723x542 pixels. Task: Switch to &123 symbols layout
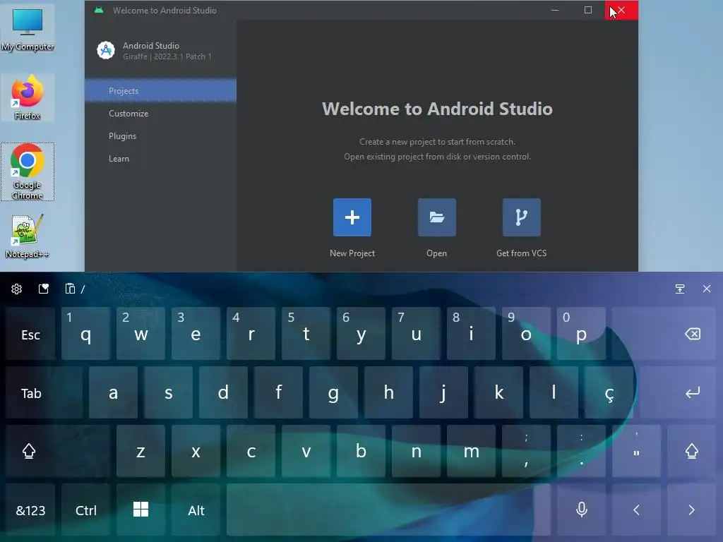click(30, 510)
